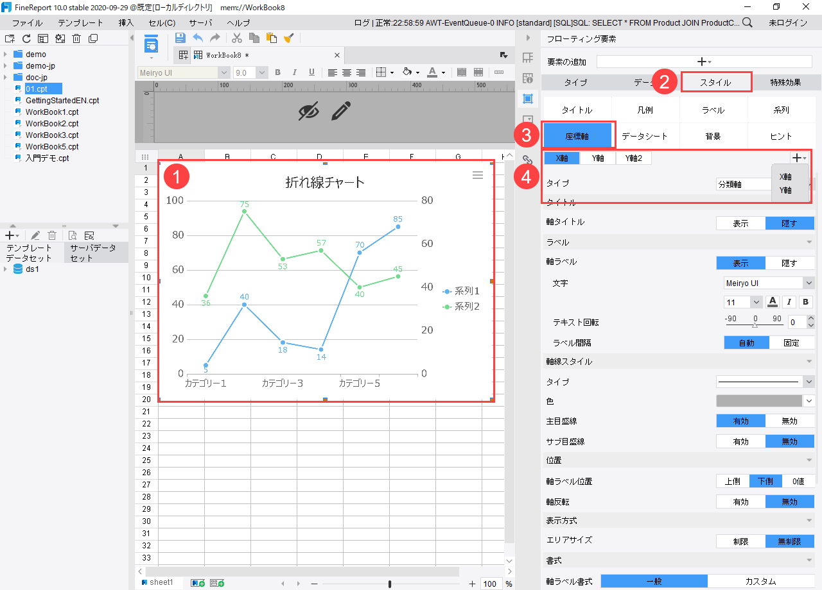Set axis label to 隠す
Screen dimensions: 822x590
click(x=789, y=263)
